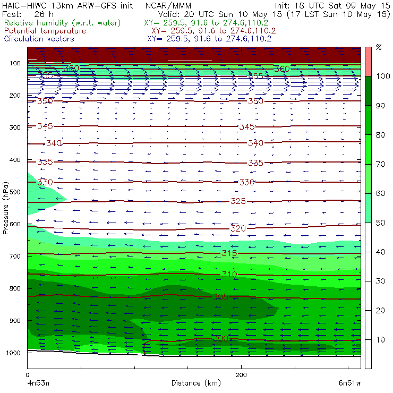Image resolution: width=393 pixels, height=393 pixels.
Task: Click the '200' pressure axis tick label
Action: (15, 95)
